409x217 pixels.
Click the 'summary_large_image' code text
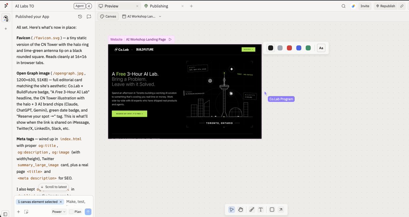click(39, 165)
